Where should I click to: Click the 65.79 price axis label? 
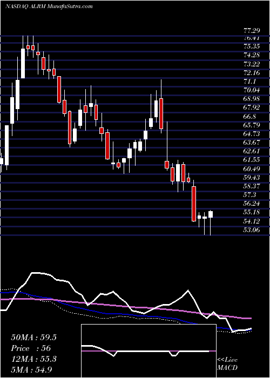point(252,125)
